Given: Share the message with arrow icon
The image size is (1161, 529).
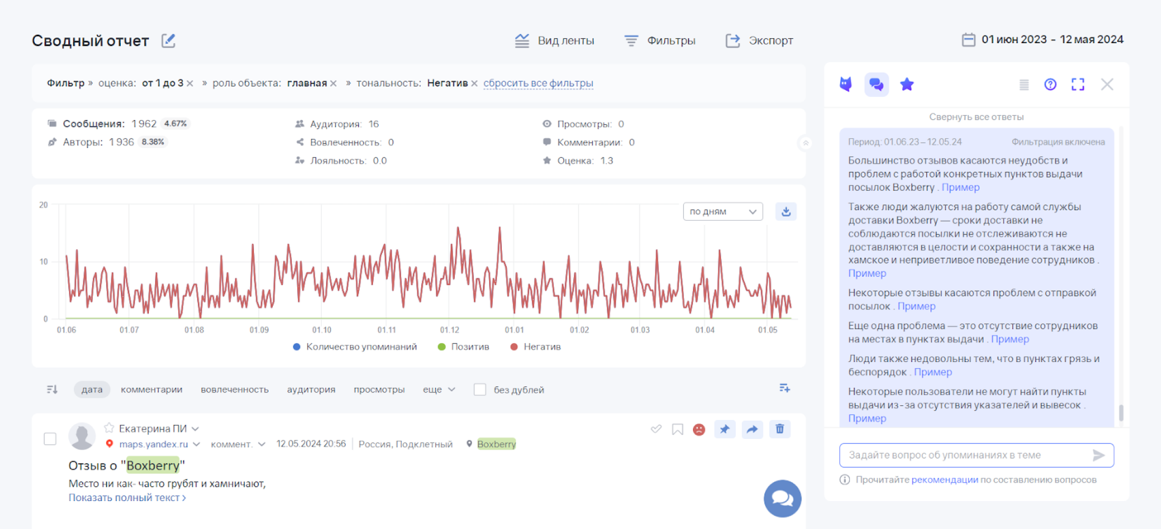Looking at the screenshot, I should pyautogui.click(x=752, y=429).
